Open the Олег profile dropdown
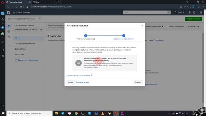Screen dimensions: 206x116 click(x=179, y=12)
